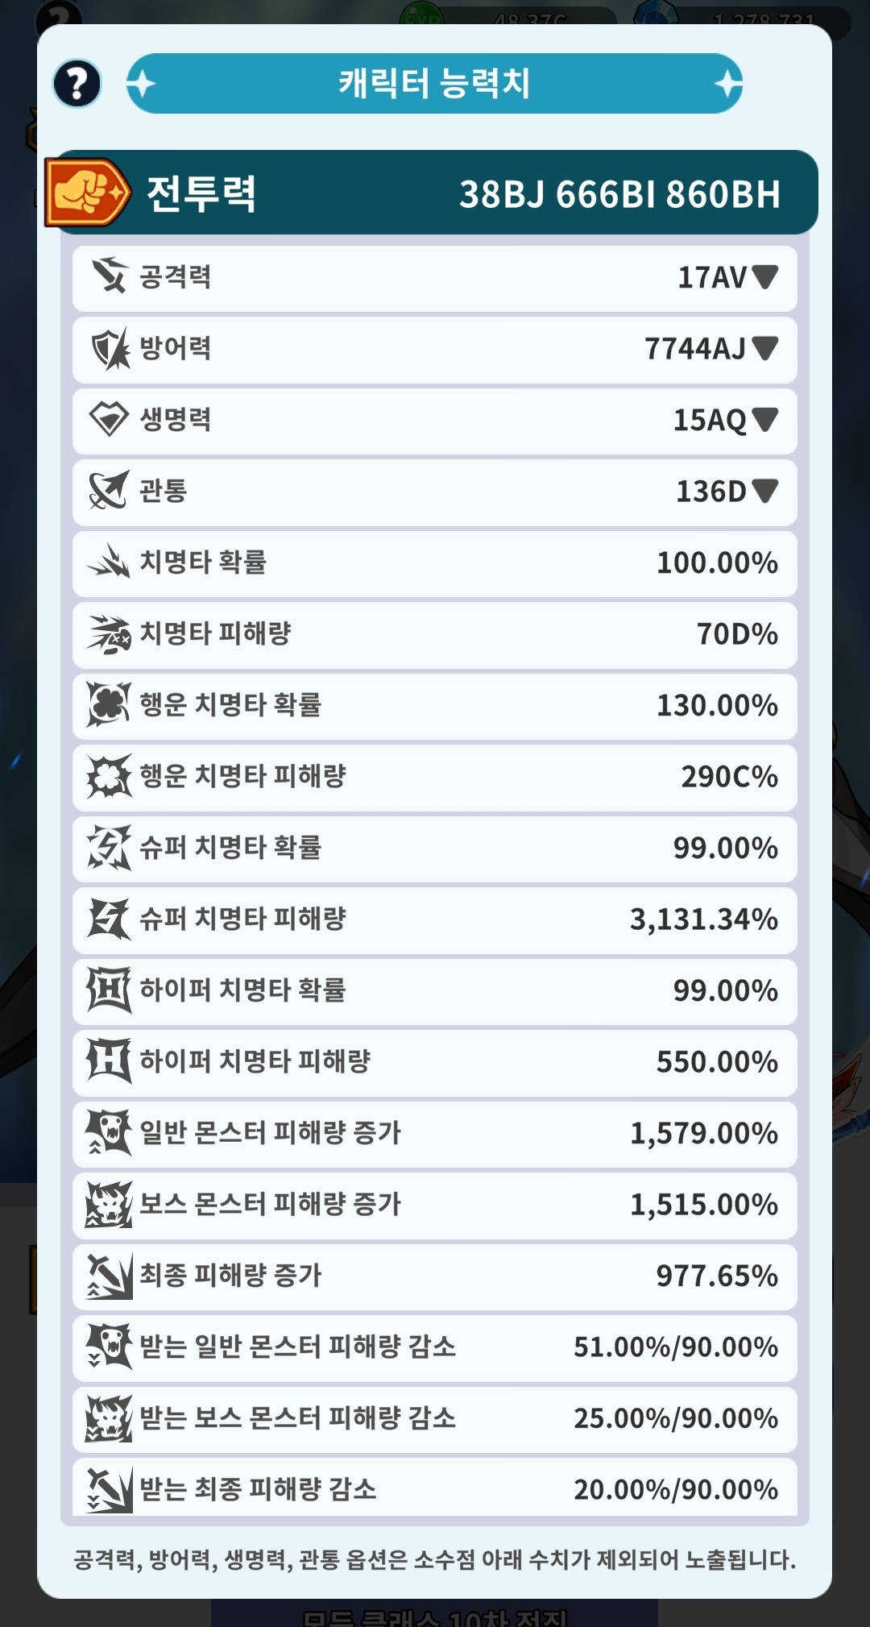Click the super critical damage lightning icon
Image resolution: width=870 pixels, height=1627 pixels.
(x=109, y=919)
